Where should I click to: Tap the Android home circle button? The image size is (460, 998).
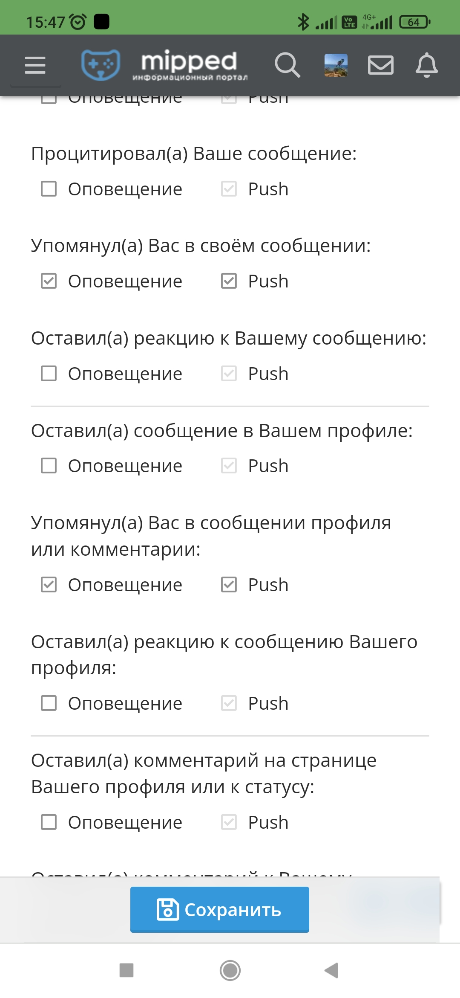(x=230, y=970)
